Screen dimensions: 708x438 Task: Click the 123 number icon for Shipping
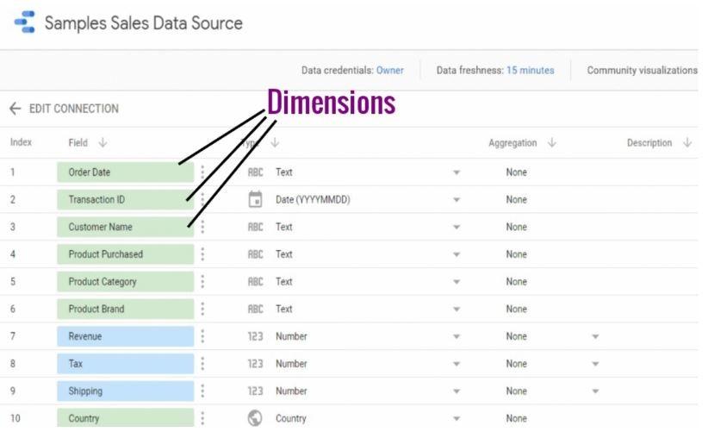(x=255, y=391)
